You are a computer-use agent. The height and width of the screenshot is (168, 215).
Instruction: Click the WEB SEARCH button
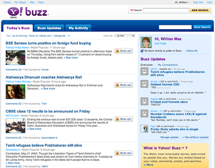coord(200,10)
